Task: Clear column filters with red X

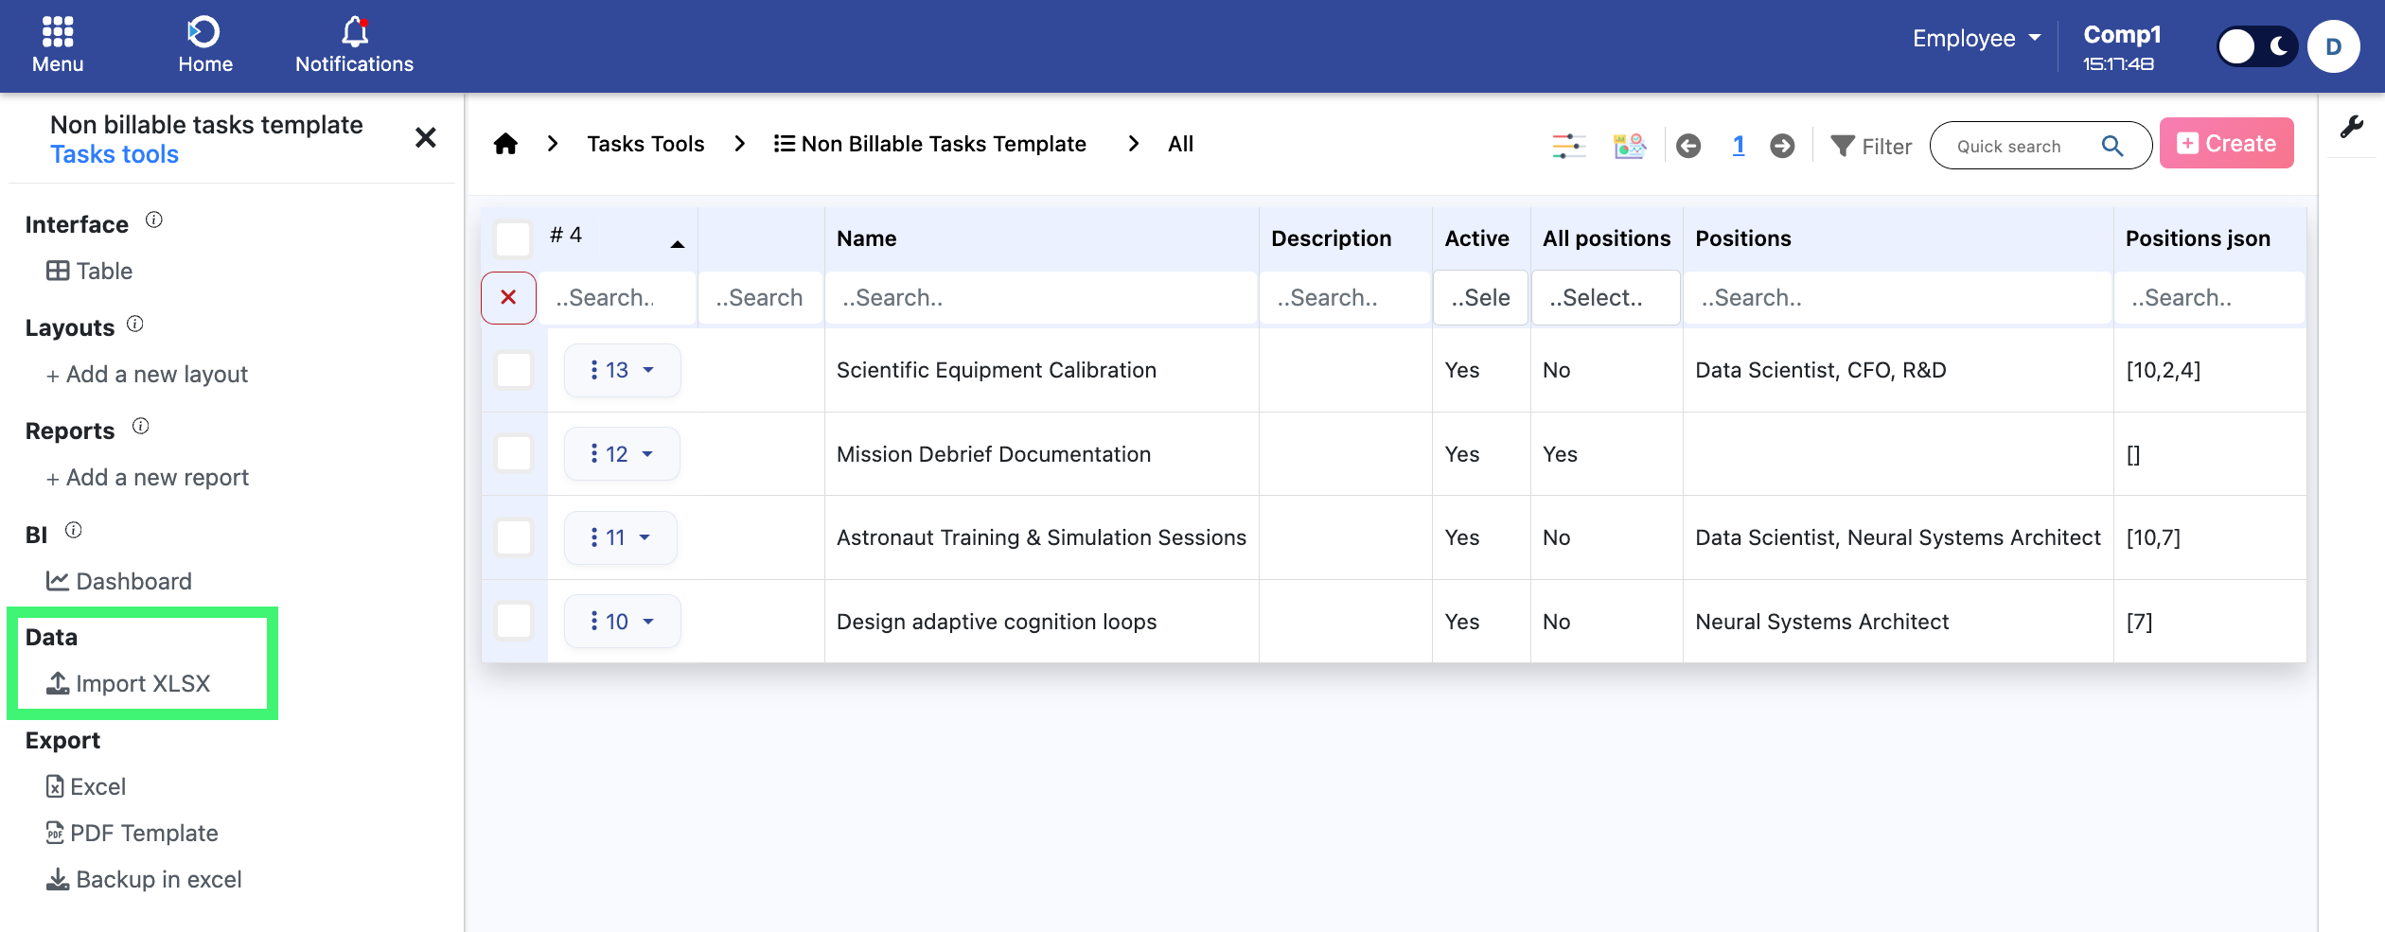Action: click(508, 298)
